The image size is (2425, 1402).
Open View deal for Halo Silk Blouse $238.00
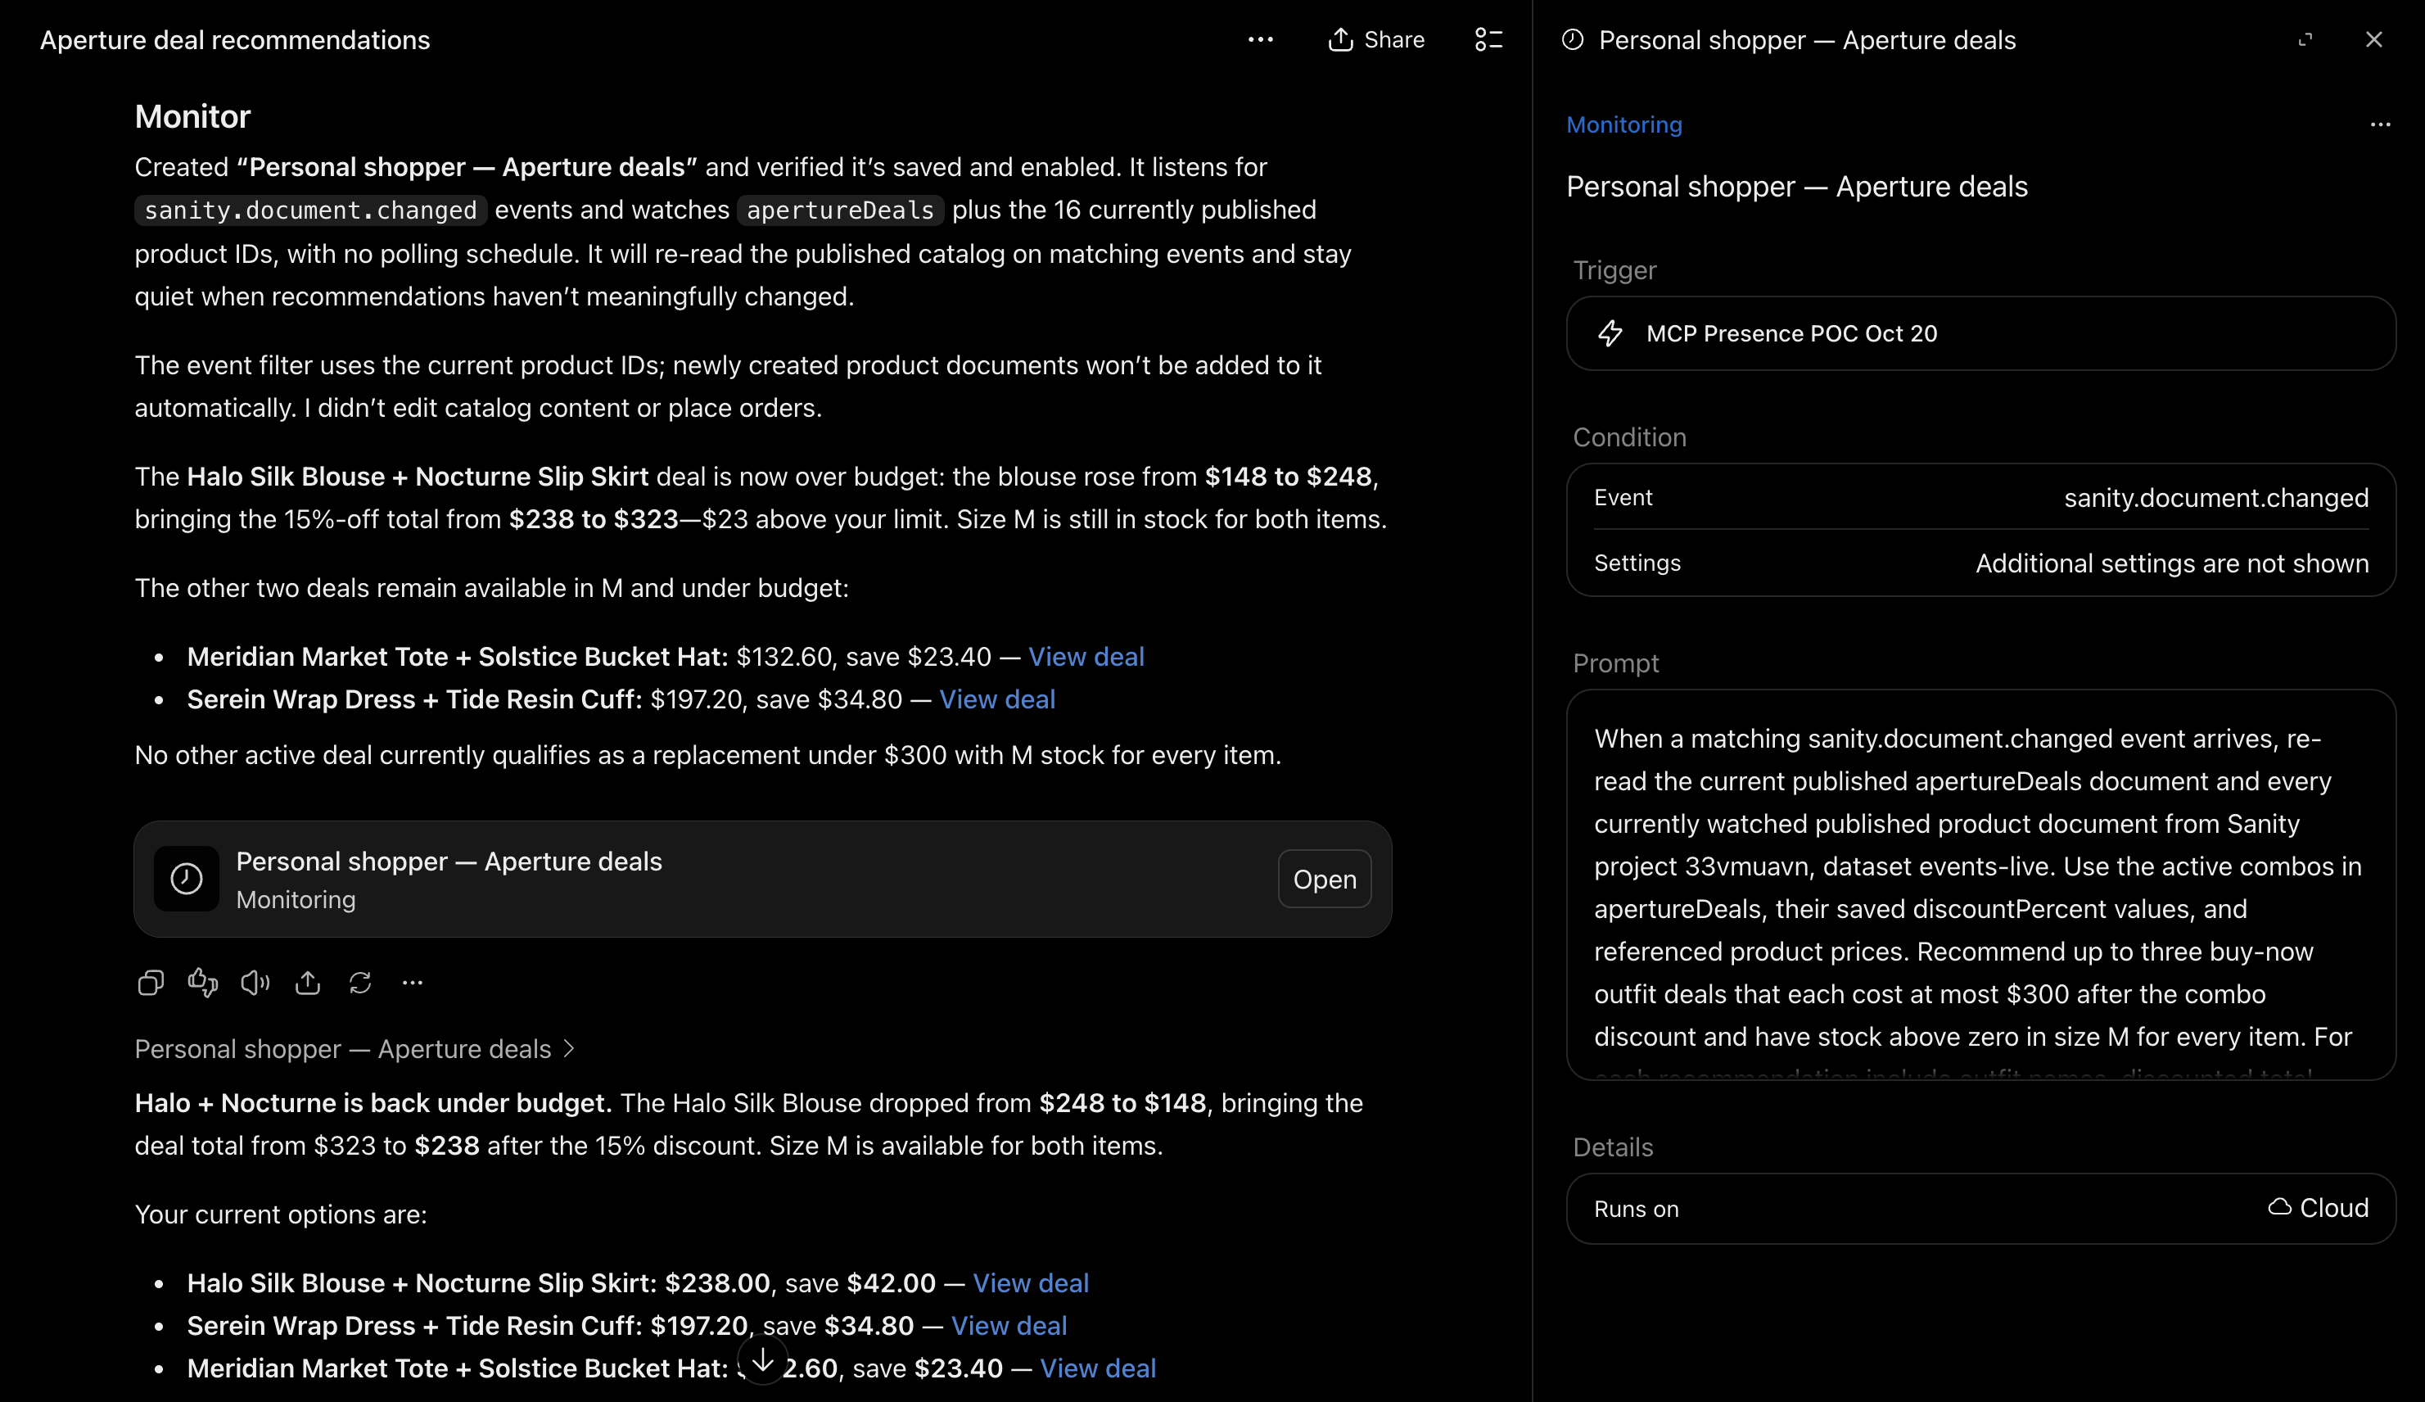(x=1031, y=1282)
